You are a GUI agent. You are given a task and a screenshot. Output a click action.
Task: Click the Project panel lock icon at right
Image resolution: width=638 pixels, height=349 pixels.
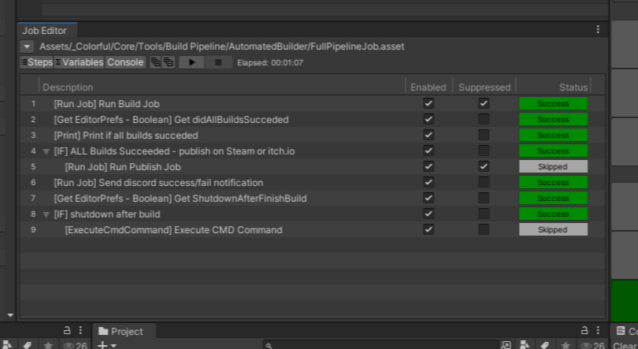584,330
